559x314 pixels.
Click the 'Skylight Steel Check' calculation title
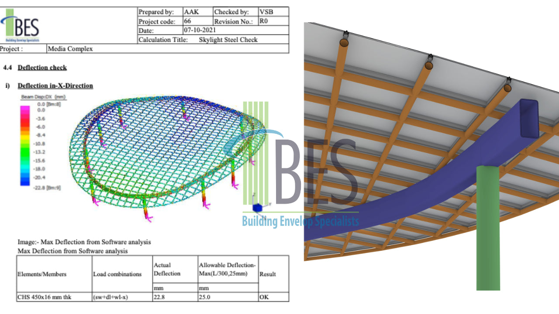[x=228, y=40]
